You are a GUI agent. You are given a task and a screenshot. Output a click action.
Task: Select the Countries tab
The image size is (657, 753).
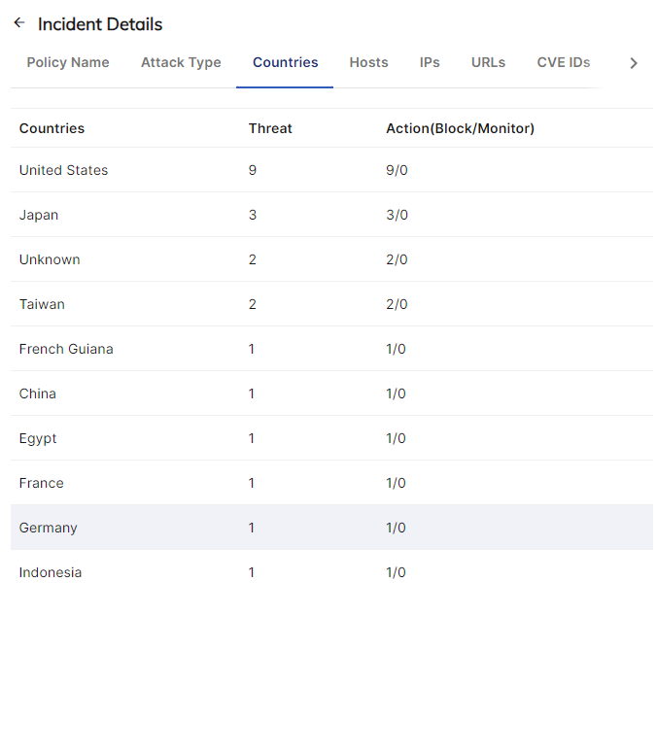pyautogui.click(x=285, y=62)
